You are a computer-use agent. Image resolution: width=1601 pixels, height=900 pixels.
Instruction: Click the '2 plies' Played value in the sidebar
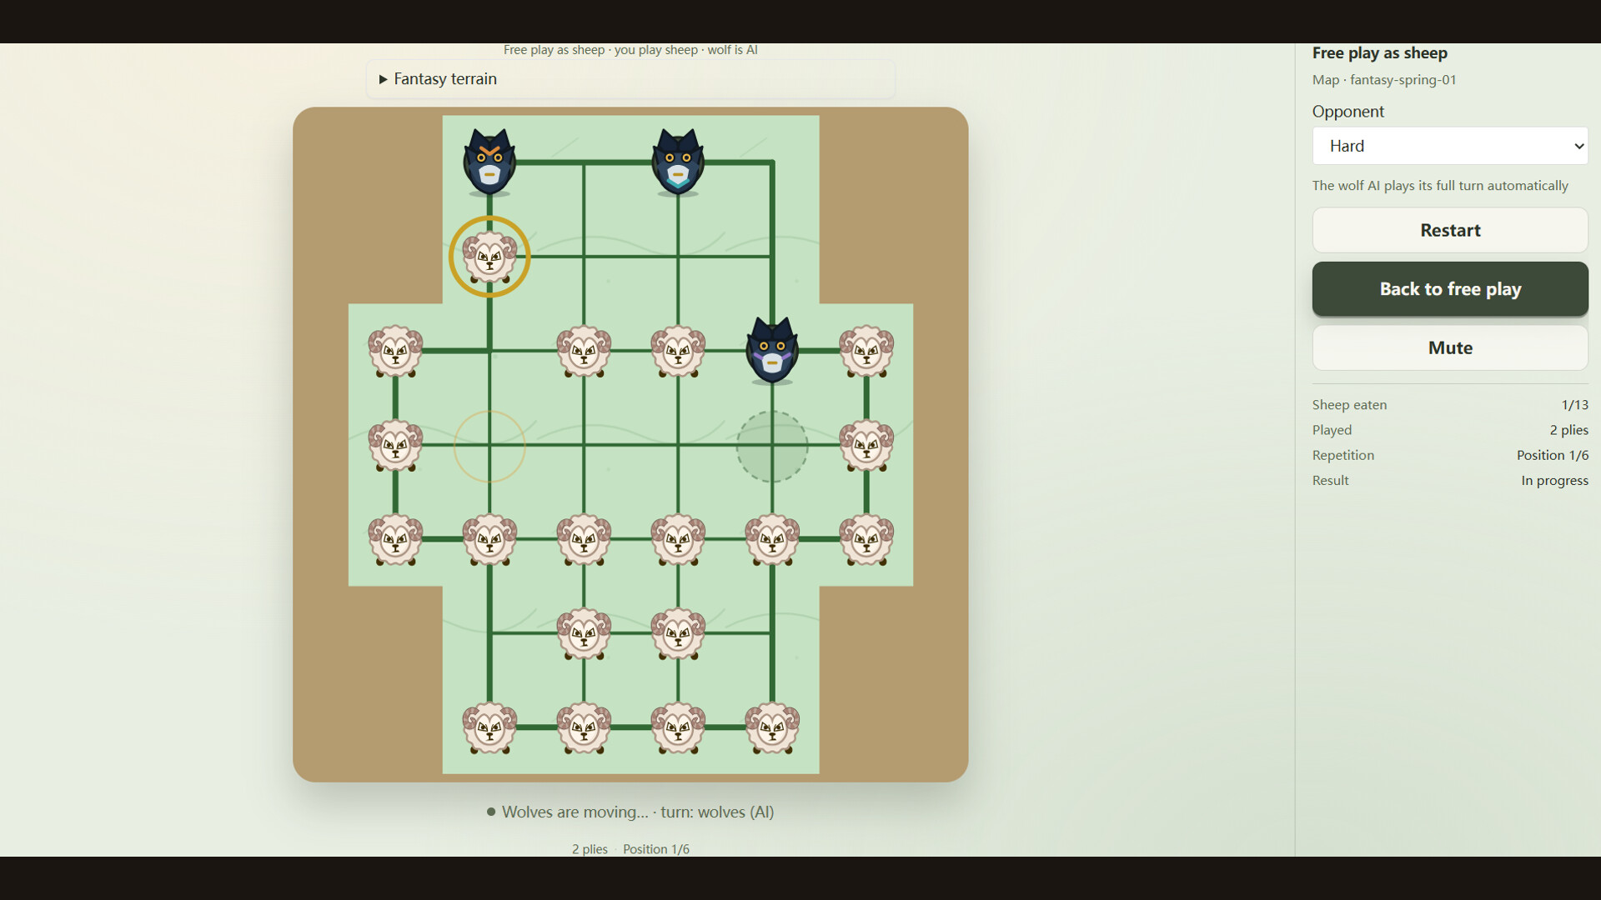1568,430
